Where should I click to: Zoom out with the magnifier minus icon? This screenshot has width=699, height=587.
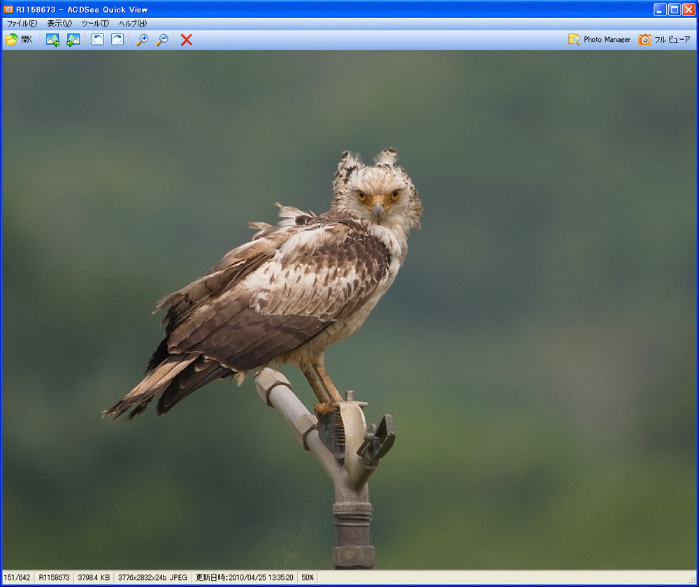point(161,40)
